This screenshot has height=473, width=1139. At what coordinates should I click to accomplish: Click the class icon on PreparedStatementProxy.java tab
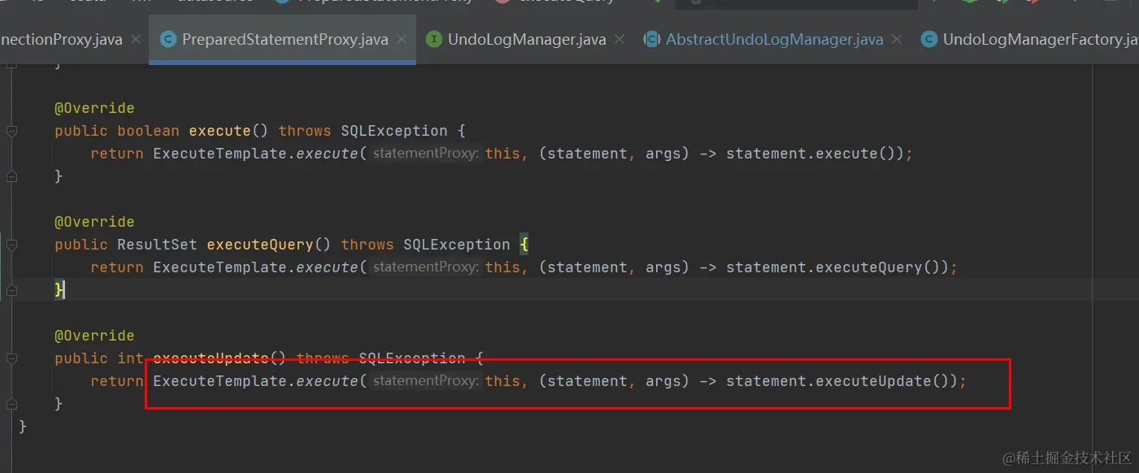tap(169, 39)
